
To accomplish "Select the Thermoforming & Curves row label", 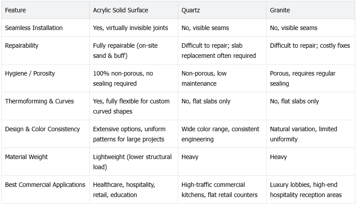I will 39,101.
